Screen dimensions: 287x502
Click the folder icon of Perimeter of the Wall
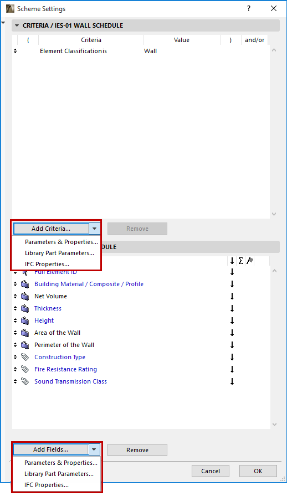(25, 345)
